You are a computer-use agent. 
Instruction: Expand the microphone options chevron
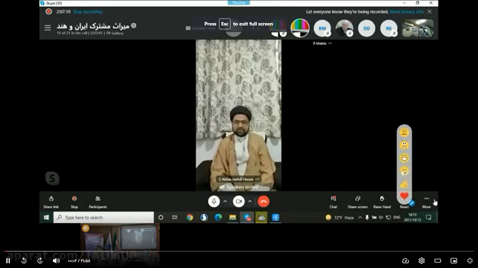coord(225,201)
